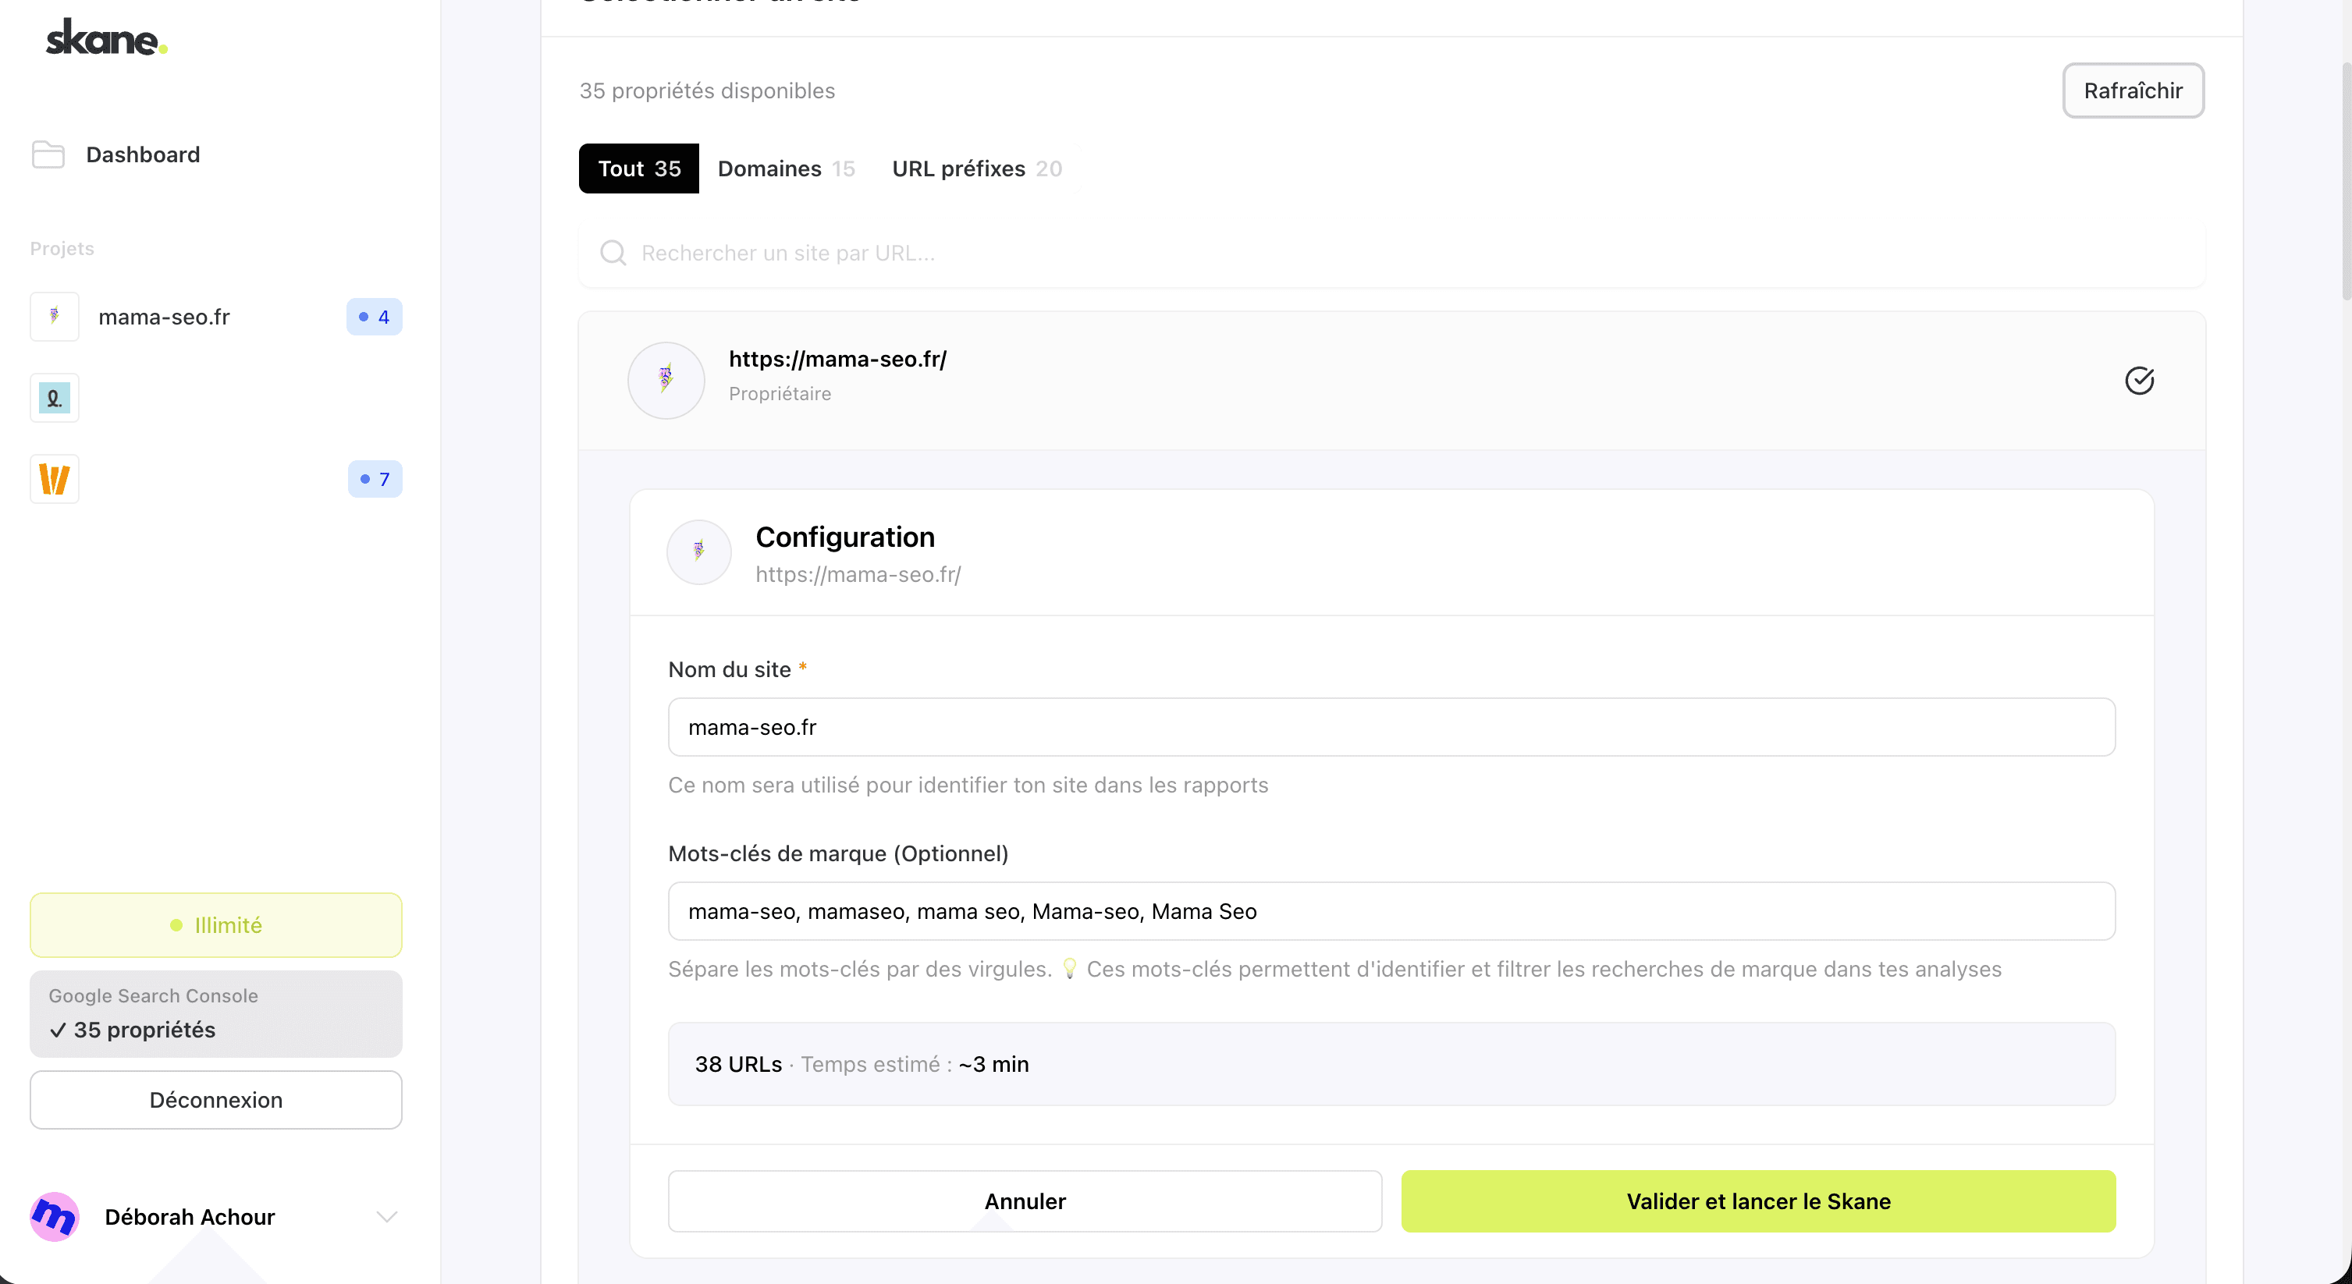Toggle selection of the https://mama-seo.fr/ property
2352x1284 pixels.
click(2141, 381)
